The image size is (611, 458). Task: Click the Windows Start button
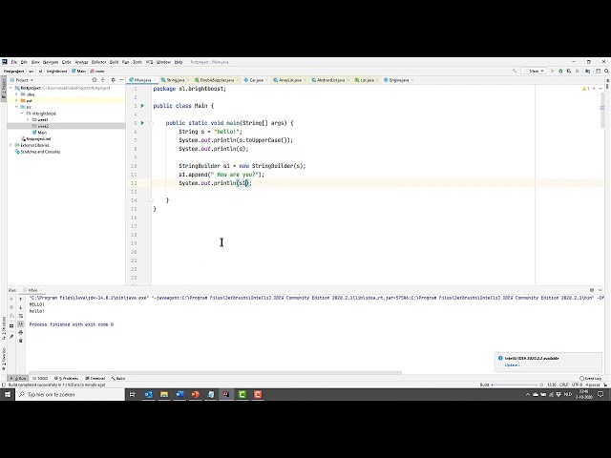8,394
